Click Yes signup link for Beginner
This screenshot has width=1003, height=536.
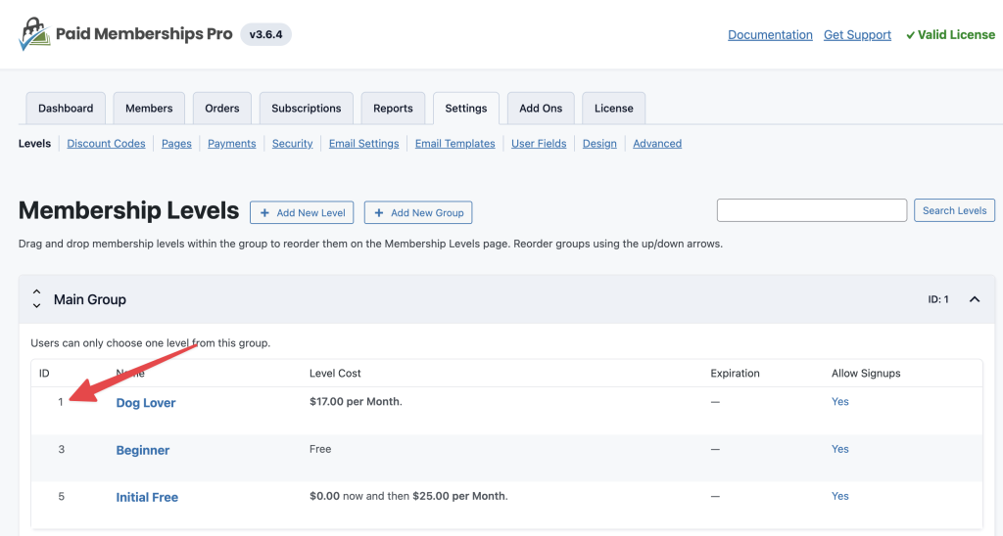tap(839, 449)
